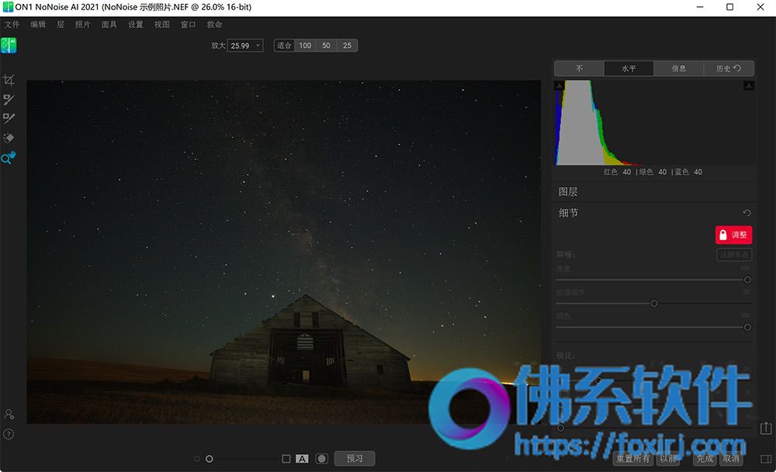
Task: Open the 放大 zoom percentage dropdown
Action: point(245,46)
